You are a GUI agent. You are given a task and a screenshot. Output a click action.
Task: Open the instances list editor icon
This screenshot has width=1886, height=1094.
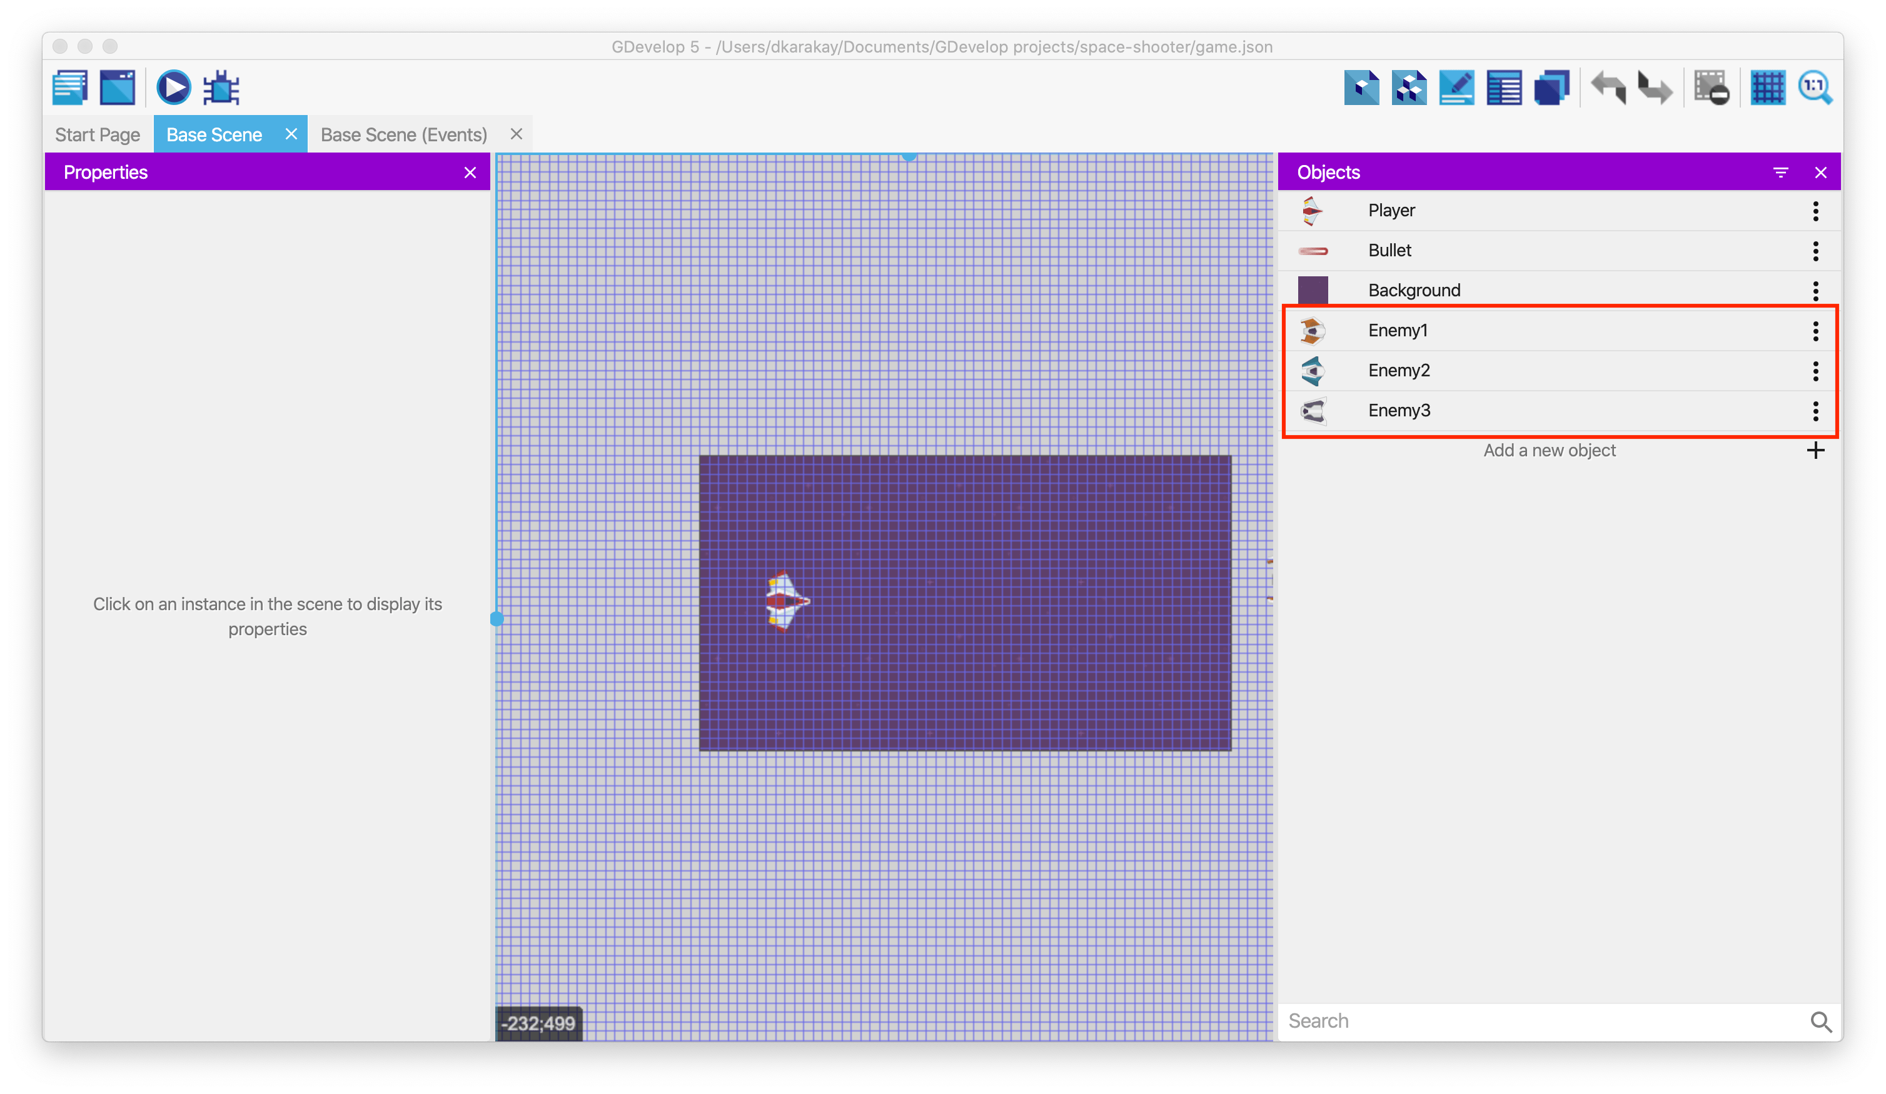(1503, 88)
